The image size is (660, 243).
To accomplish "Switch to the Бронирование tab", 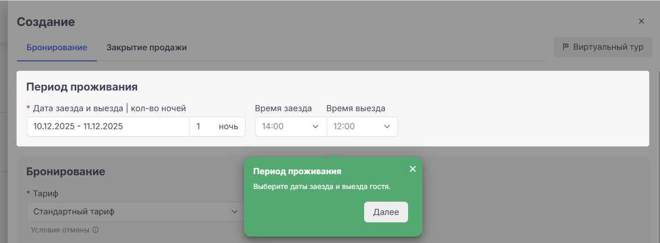I will 57,48.
